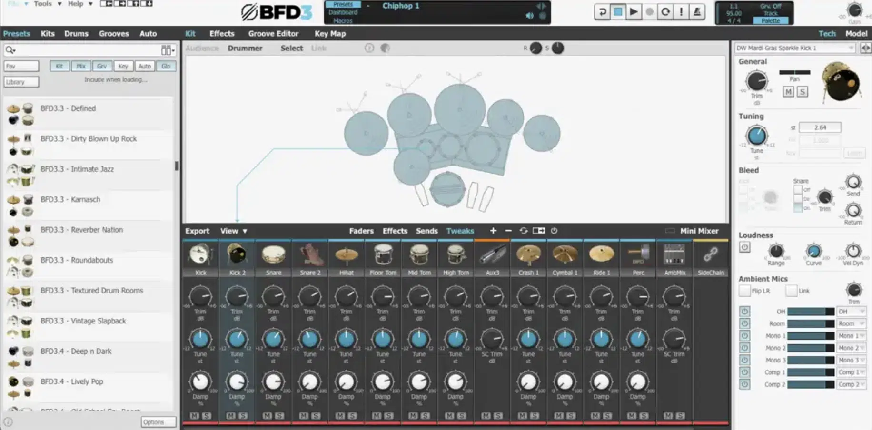This screenshot has width=872, height=430.
Task: Click the Options button in browser
Action: 158,422
